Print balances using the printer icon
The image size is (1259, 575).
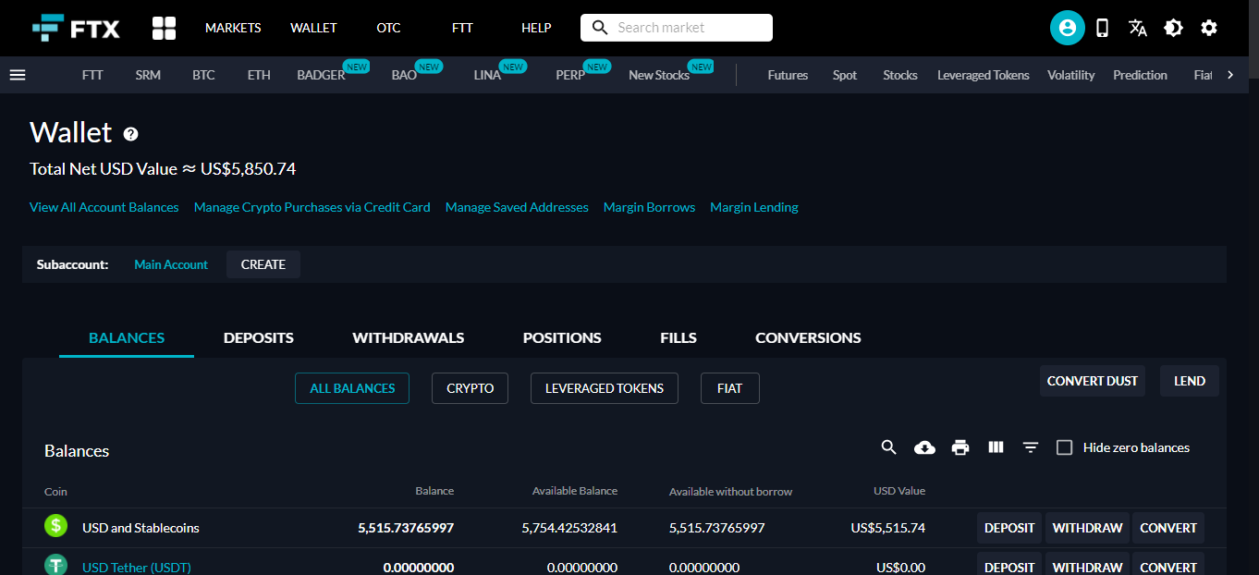click(960, 447)
